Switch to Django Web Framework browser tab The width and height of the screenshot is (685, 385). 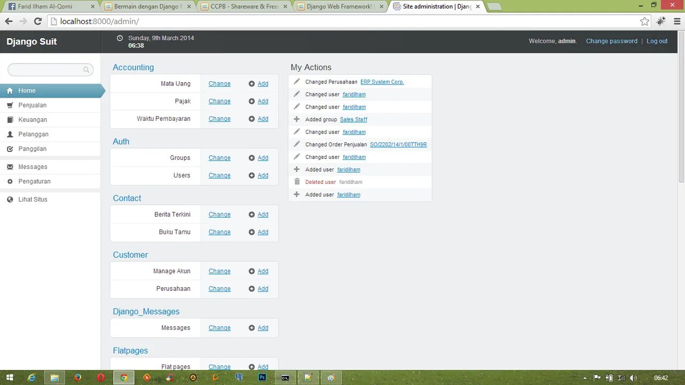pyautogui.click(x=340, y=6)
